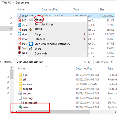The height and width of the screenshot is (114, 119).
Task: Navigate to Documents in breadcrumb path
Action: point(22,3)
